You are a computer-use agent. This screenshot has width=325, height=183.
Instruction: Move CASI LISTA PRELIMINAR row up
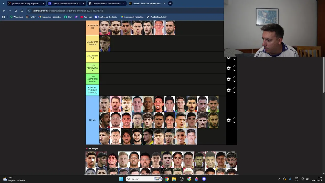pyautogui.click(x=234, y=77)
